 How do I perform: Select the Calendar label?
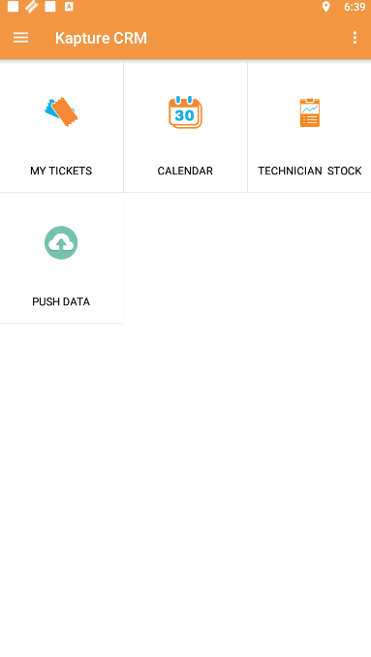(x=185, y=171)
